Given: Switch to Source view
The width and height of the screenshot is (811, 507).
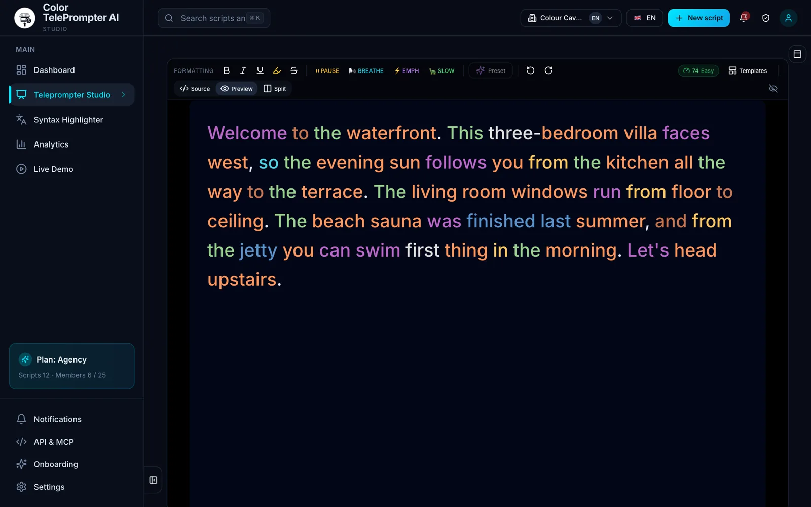Looking at the screenshot, I should 195,89.
